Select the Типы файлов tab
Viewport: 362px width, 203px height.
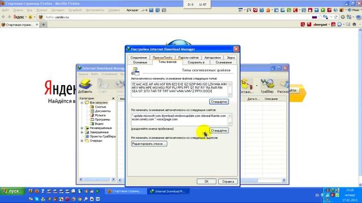[167, 62]
